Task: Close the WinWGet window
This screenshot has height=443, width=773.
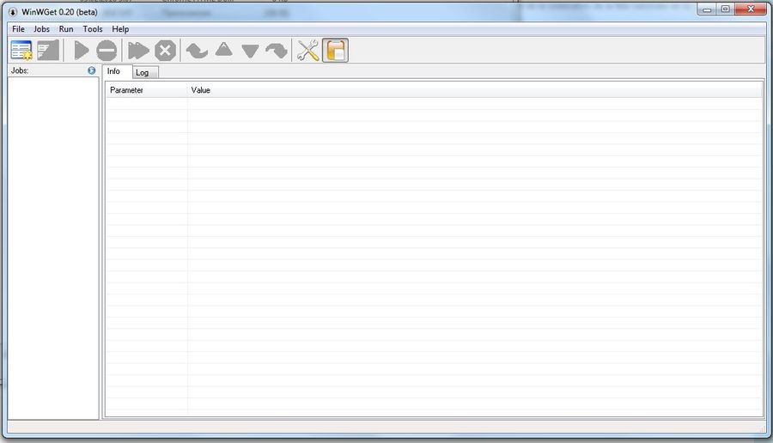Action: 751,9
